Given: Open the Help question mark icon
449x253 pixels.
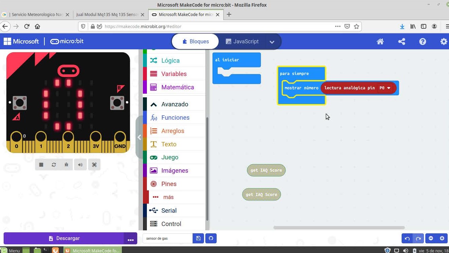Looking at the screenshot, I should point(423,42).
